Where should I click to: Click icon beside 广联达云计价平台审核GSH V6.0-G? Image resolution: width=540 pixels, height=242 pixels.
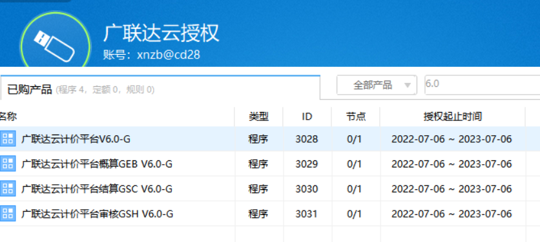click(7, 214)
